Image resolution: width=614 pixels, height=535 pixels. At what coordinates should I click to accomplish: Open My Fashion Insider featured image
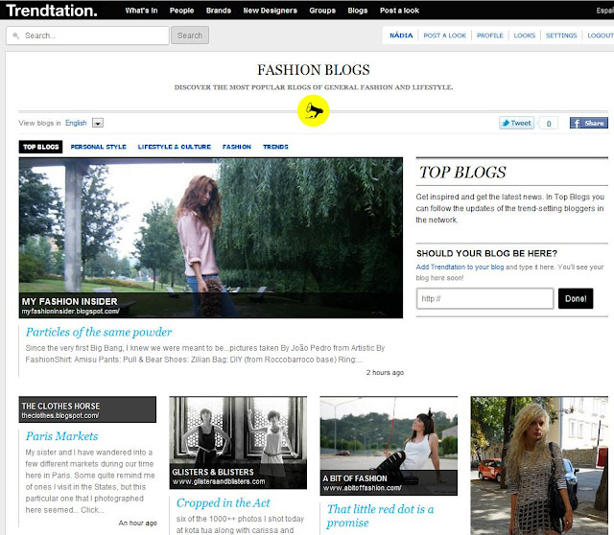tap(211, 238)
